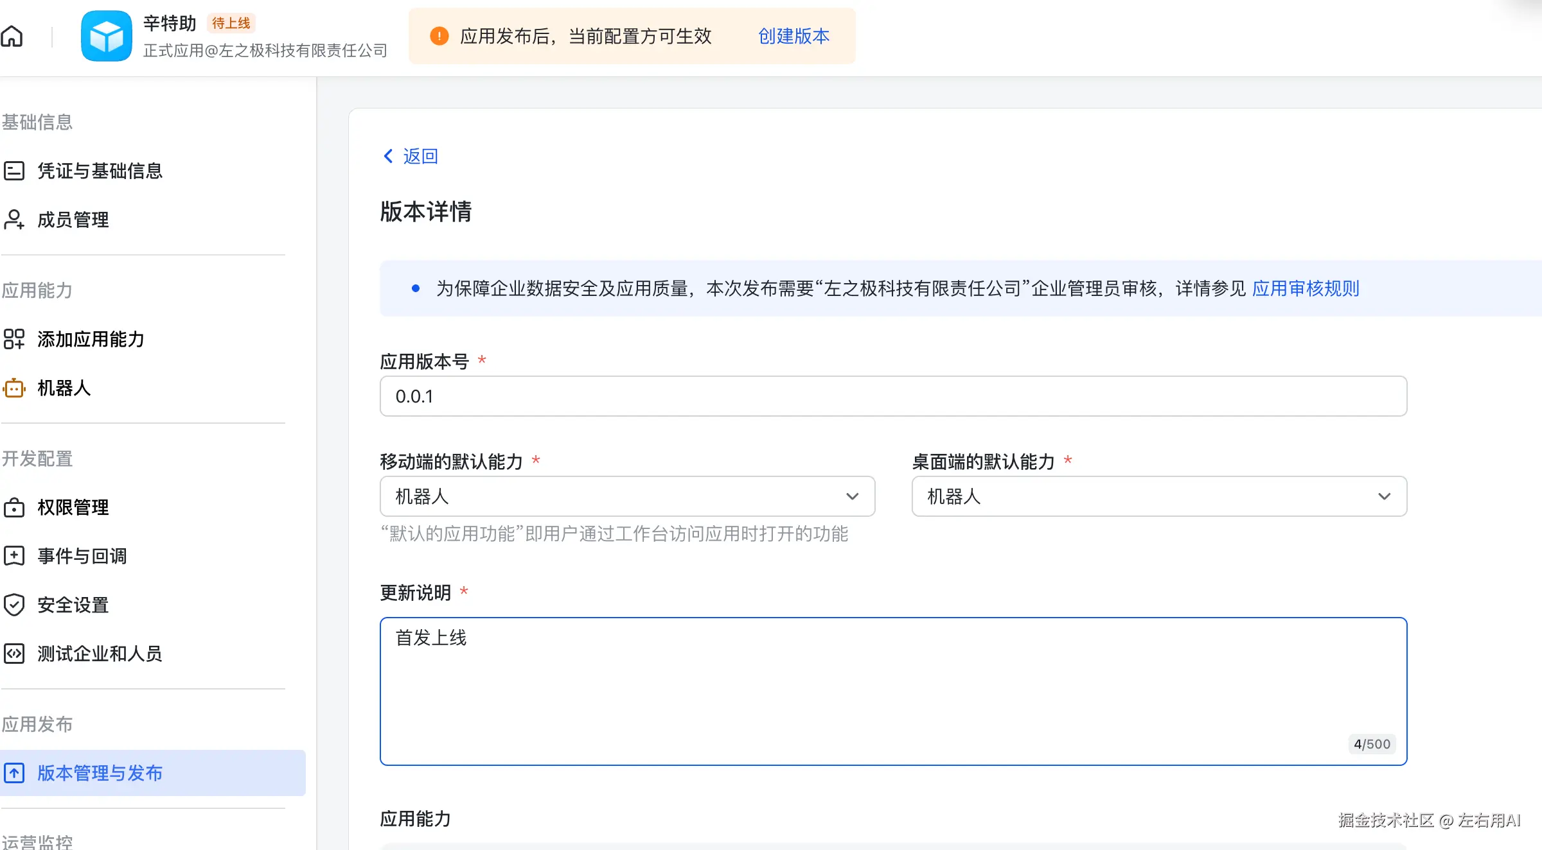Click the app version number field
This screenshot has width=1542, height=850.
click(x=893, y=396)
